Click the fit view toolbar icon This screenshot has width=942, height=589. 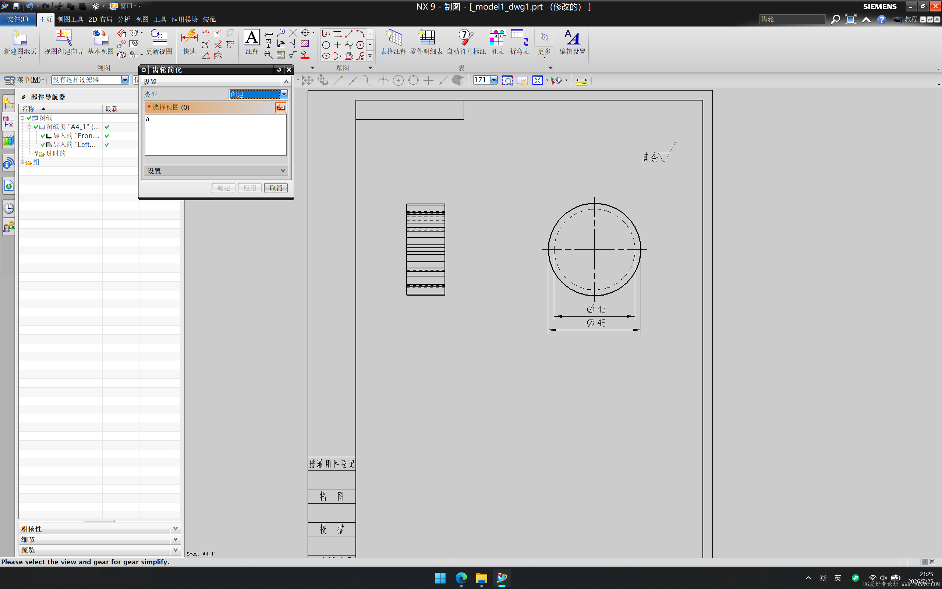[538, 81]
